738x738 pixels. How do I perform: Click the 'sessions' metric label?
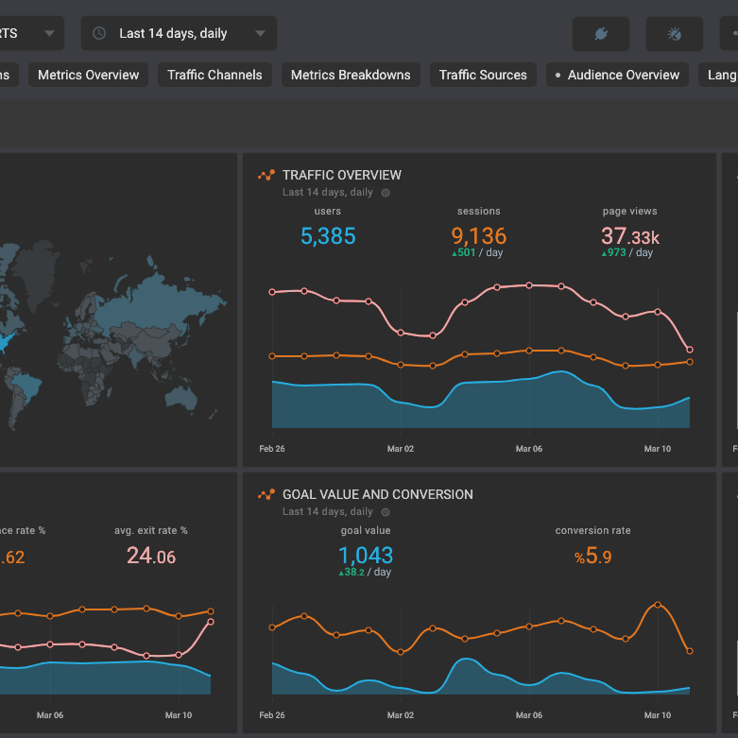tap(479, 212)
